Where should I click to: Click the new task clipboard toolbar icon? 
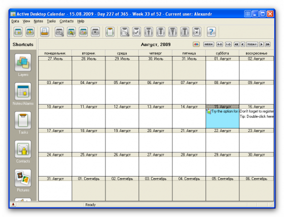click(x=110, y=32)
